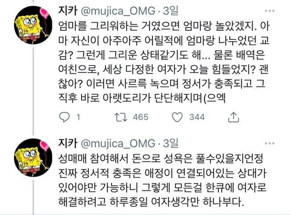This screenshot has width=290, height=215.
Task: Click the thread line connecting the tweets
Action: click(33, 91)
